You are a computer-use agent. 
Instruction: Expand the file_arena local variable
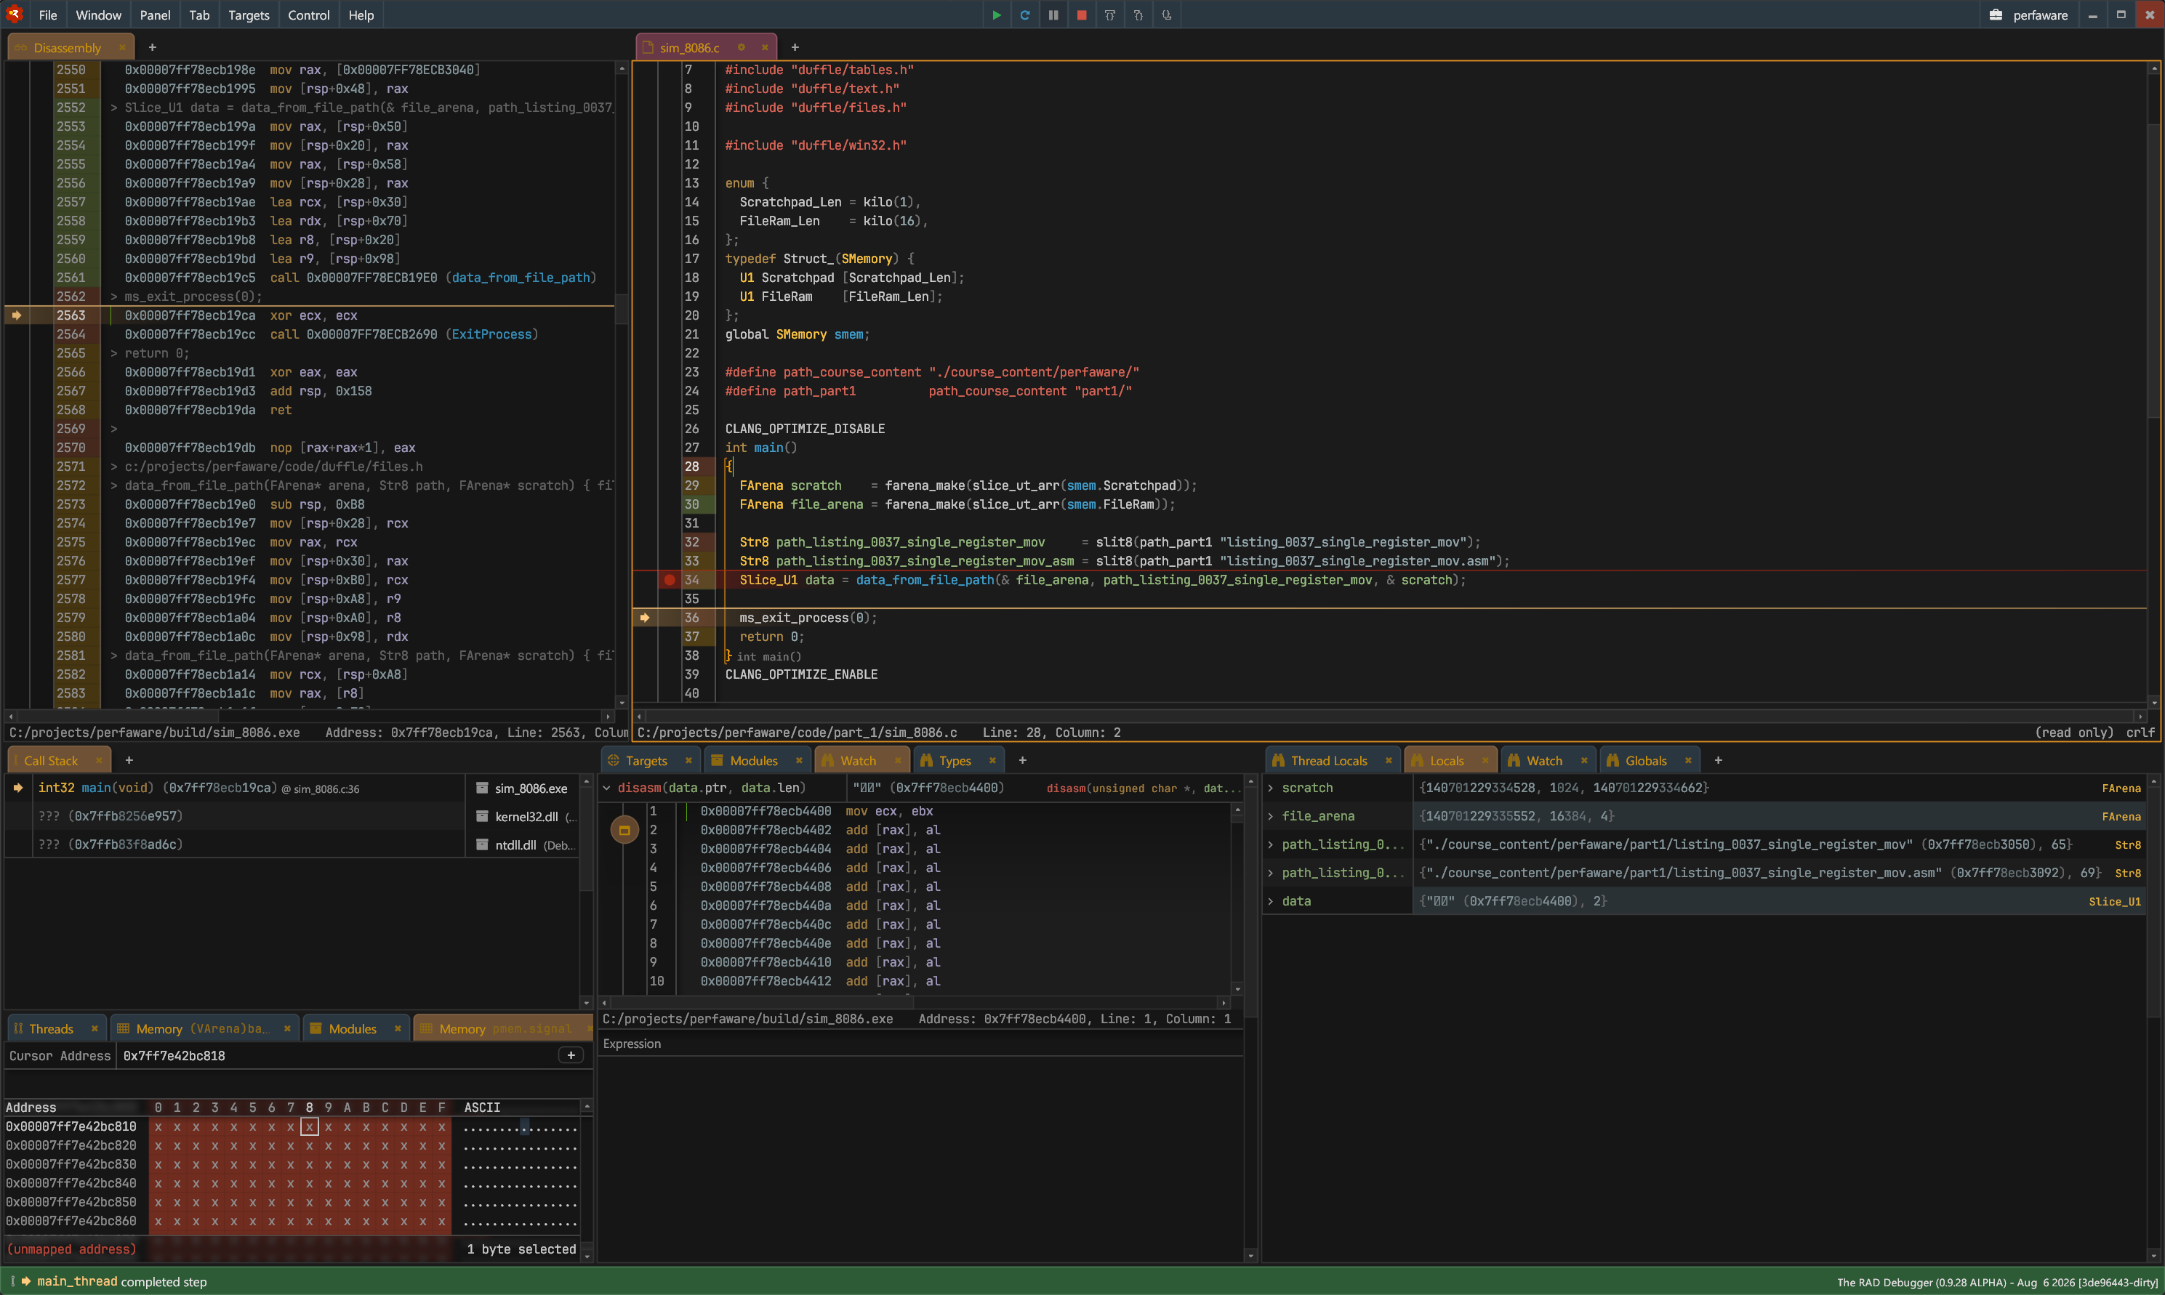pyautogui.click(x=1271, y=816)
